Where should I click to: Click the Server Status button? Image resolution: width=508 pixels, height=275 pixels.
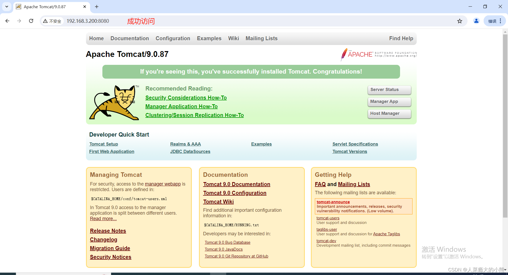(x=389, y=90)
